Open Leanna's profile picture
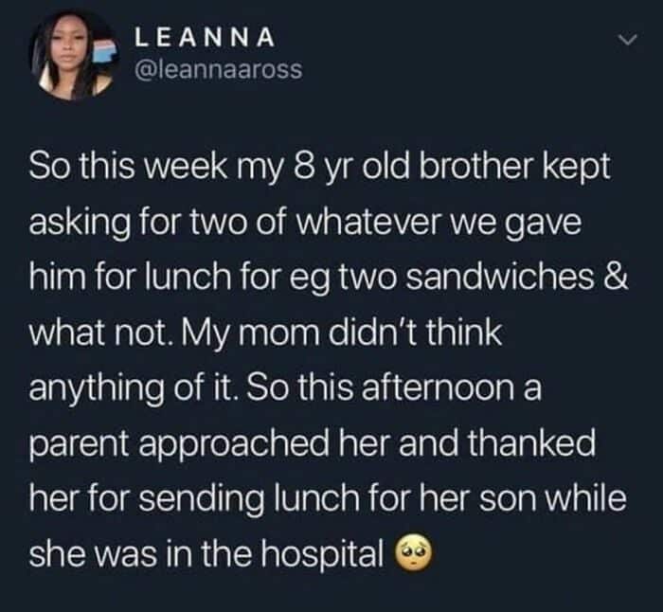The height and width of the screenshot is (612, 663). (73, 54)
